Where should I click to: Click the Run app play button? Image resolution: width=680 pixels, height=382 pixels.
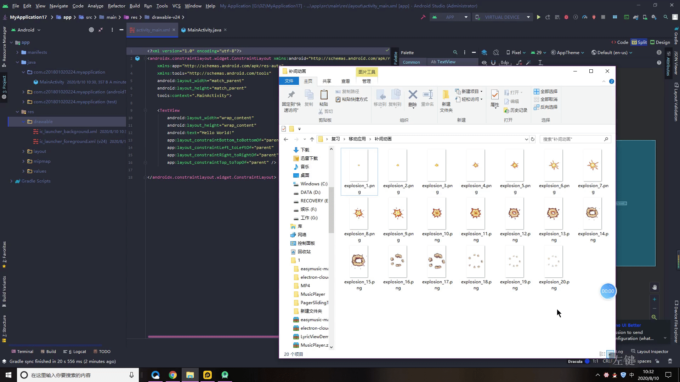[x=538, y=17]
